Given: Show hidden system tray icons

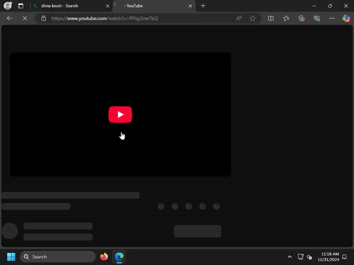Looking at the screenshot, I should (290, 257).
